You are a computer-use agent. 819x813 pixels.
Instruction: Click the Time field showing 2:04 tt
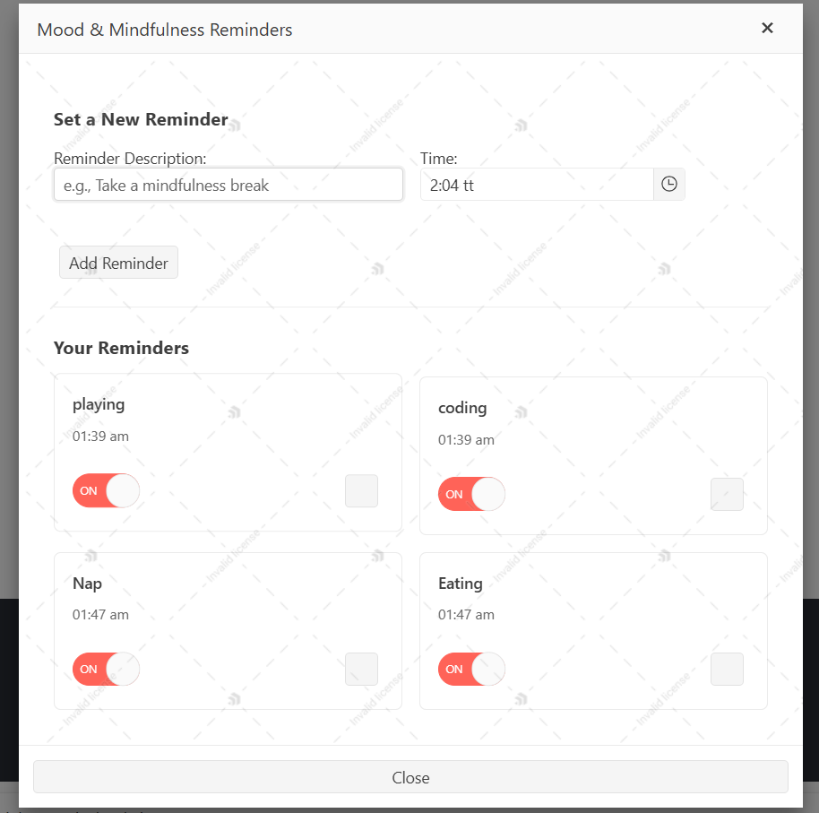(x=537, y=184)
